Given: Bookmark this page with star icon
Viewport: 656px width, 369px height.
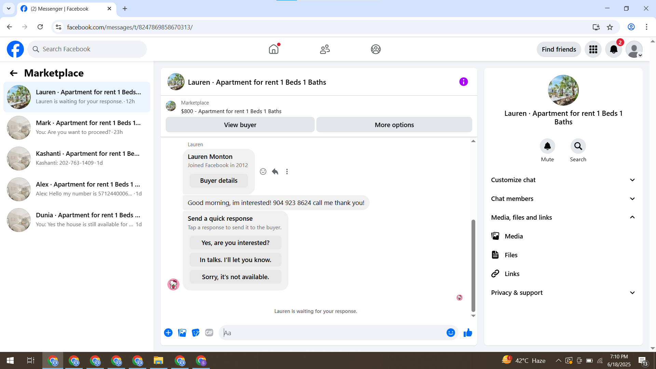Looking at the screenshot, I should [x=610, y=27].
